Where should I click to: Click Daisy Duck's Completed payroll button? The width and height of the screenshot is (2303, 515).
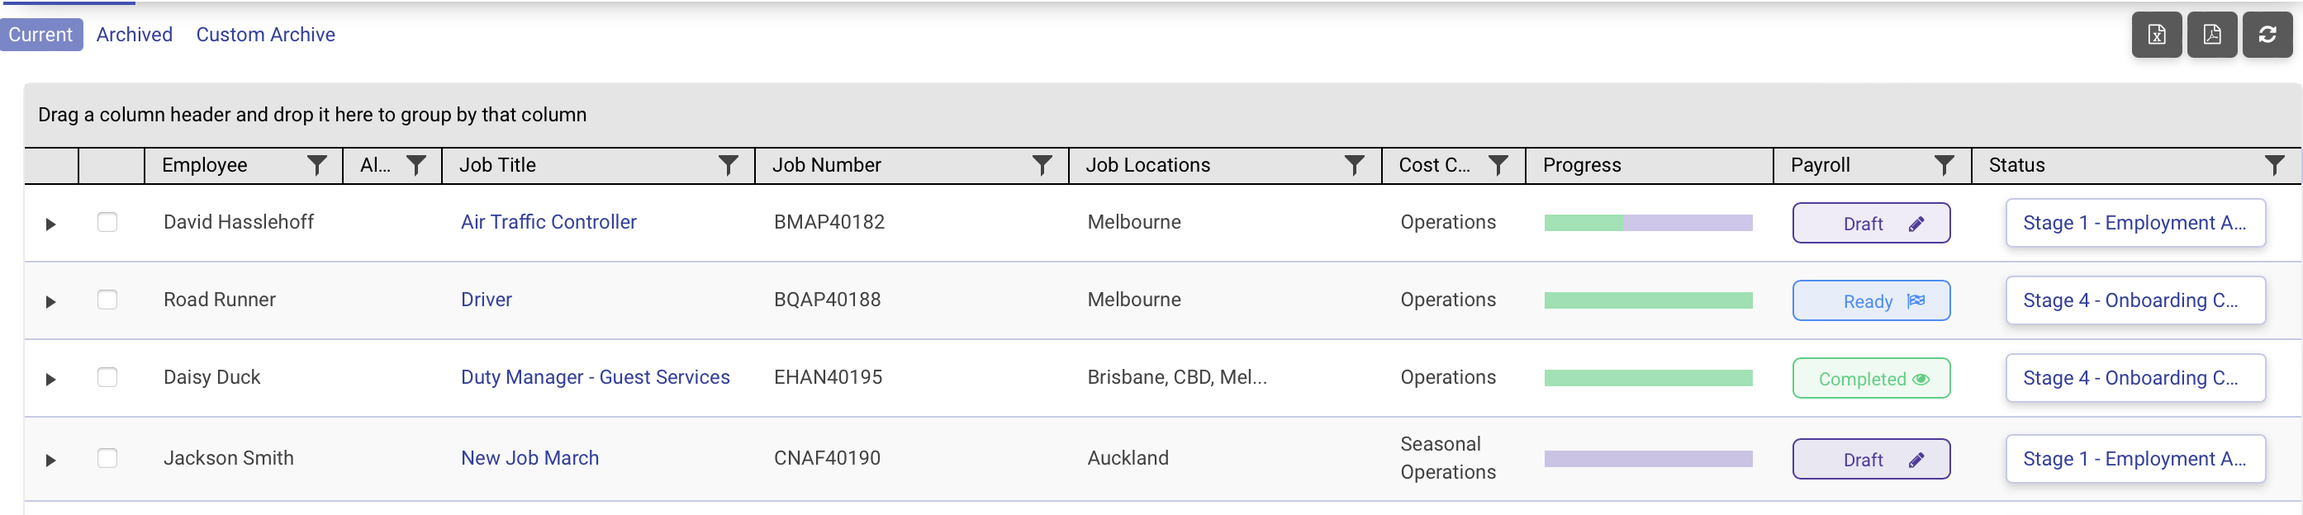pyautogui.click(x=1871, y=379)
